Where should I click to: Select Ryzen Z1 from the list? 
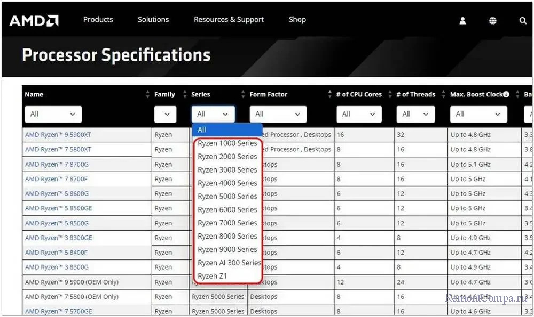click(212, 276)
